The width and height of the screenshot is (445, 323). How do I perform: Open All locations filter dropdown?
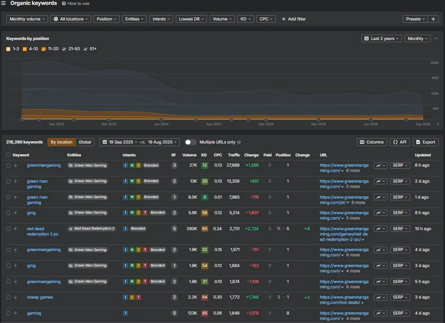click(71, 19)
